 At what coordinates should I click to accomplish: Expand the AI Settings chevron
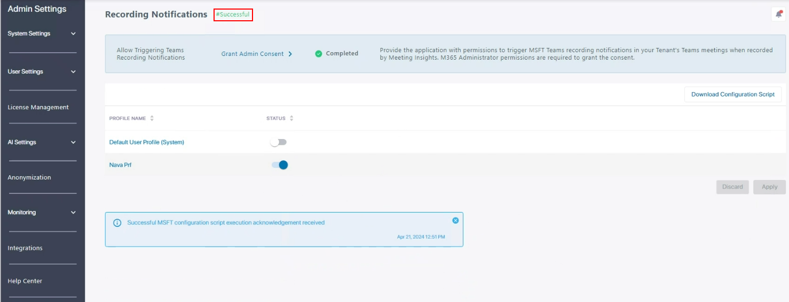pos(73,142)
